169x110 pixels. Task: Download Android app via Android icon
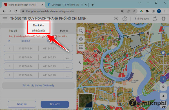[163, 19]
